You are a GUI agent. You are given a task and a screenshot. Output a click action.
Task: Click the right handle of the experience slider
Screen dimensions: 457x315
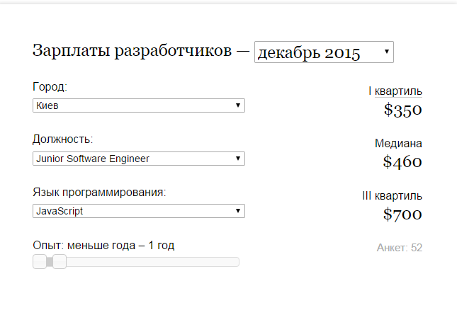tap(60, 262)
